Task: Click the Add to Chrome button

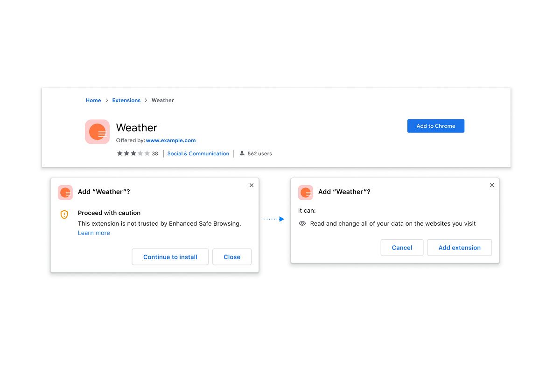Action: pyautogui.click(x=436, y=126)
